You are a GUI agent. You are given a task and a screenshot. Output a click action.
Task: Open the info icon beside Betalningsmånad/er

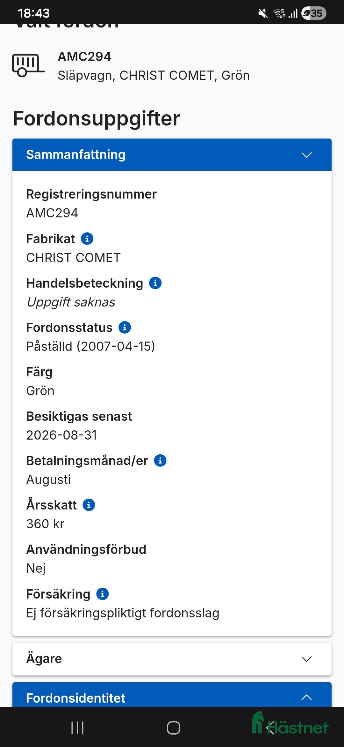[x=161, y=460]
